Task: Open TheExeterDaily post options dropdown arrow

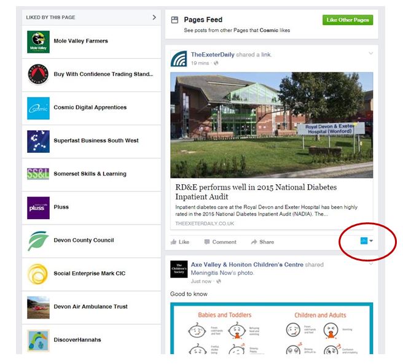Action: pos(371,53)
